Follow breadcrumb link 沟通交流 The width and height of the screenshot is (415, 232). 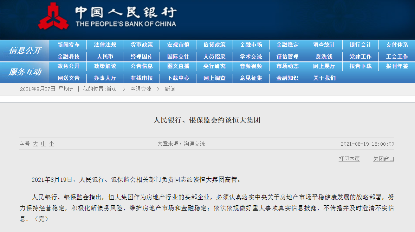click(x=141, y=89)
